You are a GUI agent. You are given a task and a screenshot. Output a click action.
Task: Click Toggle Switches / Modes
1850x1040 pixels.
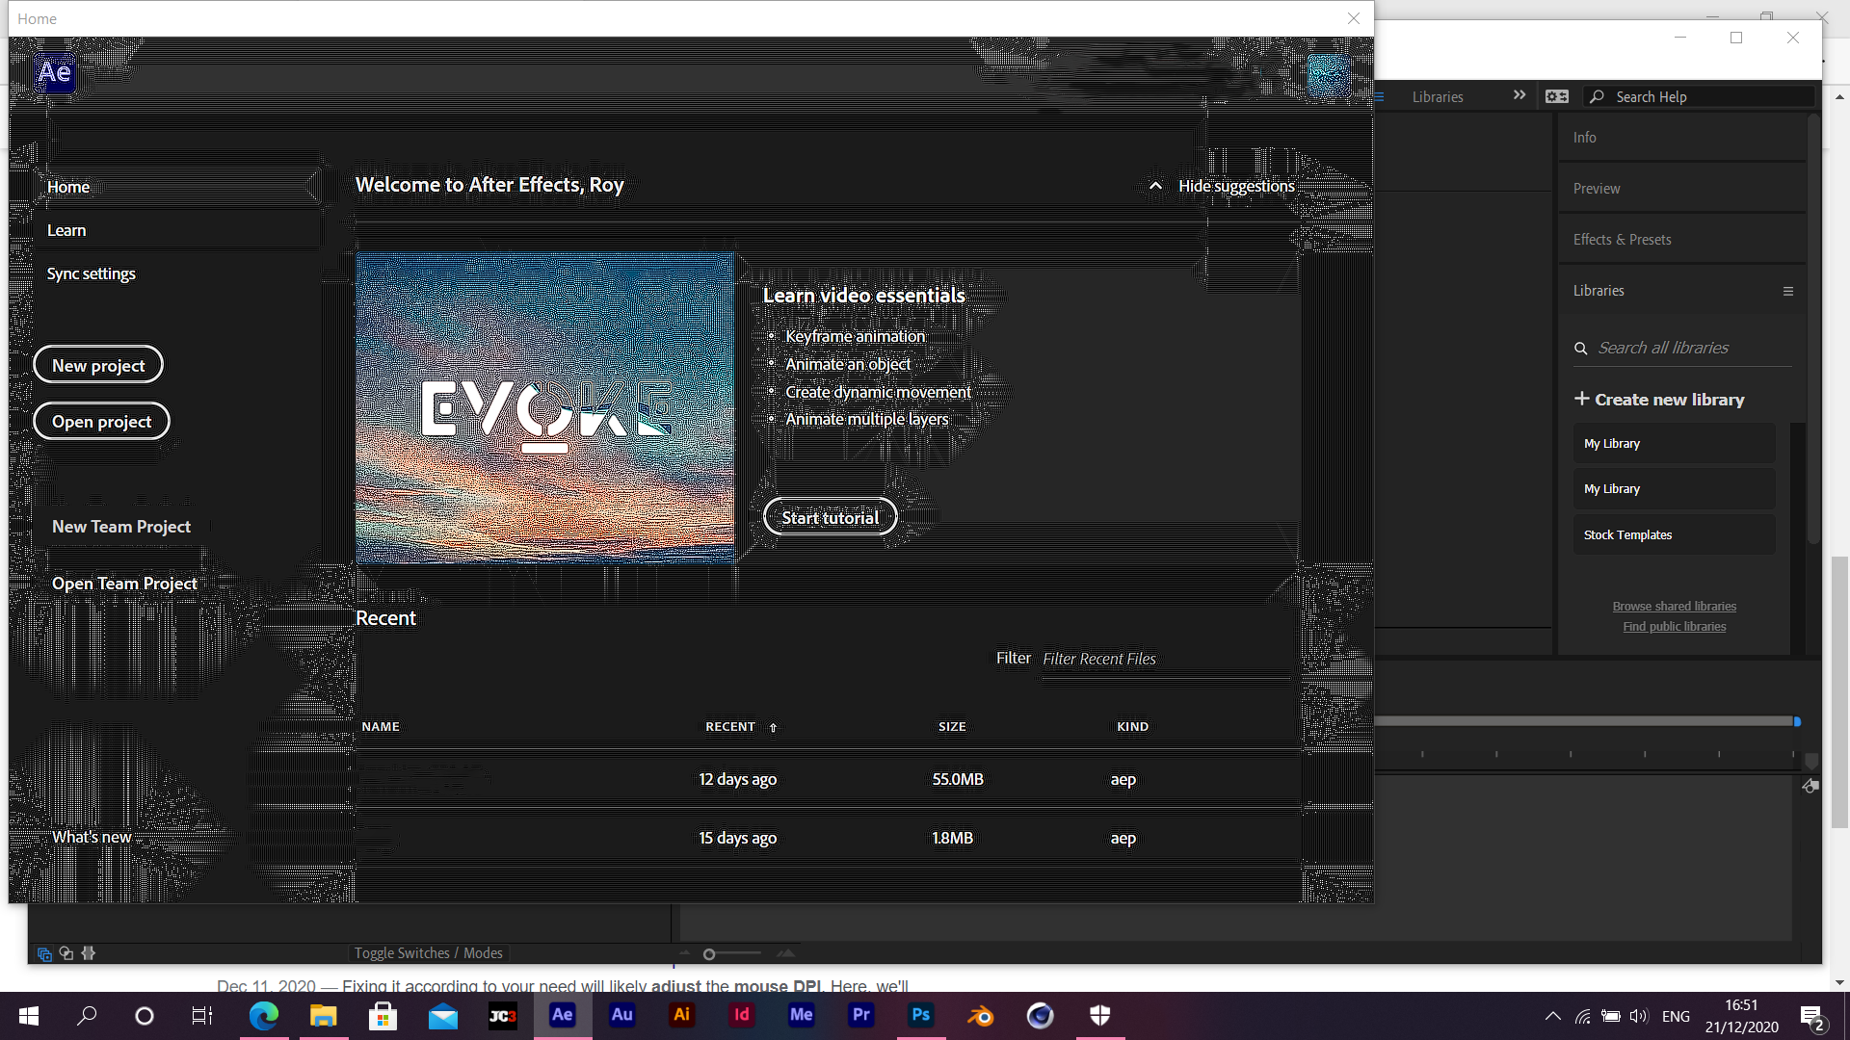(429, 952)
